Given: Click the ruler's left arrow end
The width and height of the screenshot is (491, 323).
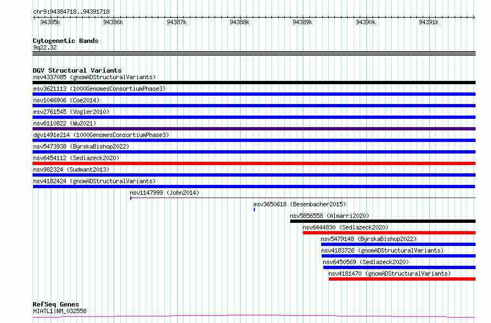Looking at the screenshot, I should [x=34, y=18].
